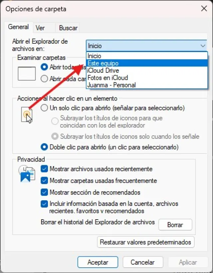
Task: Open the Buscar tab
Action: point(68,28)
